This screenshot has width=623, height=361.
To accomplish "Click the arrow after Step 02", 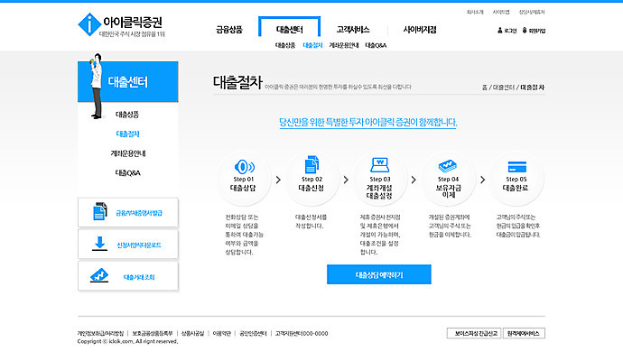I will [346, 180].
